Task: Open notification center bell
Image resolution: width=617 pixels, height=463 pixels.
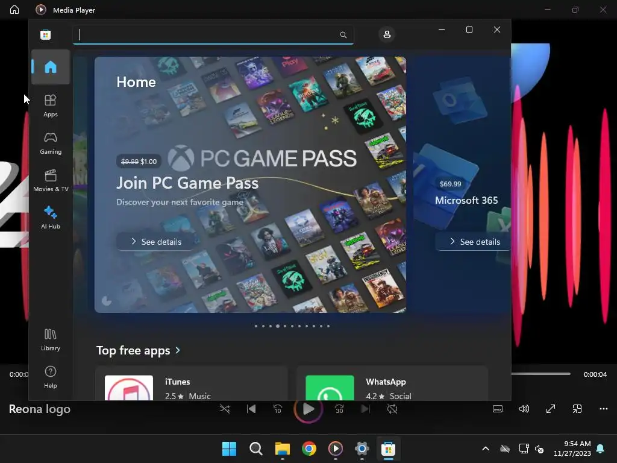Action: tap(601, 449)
